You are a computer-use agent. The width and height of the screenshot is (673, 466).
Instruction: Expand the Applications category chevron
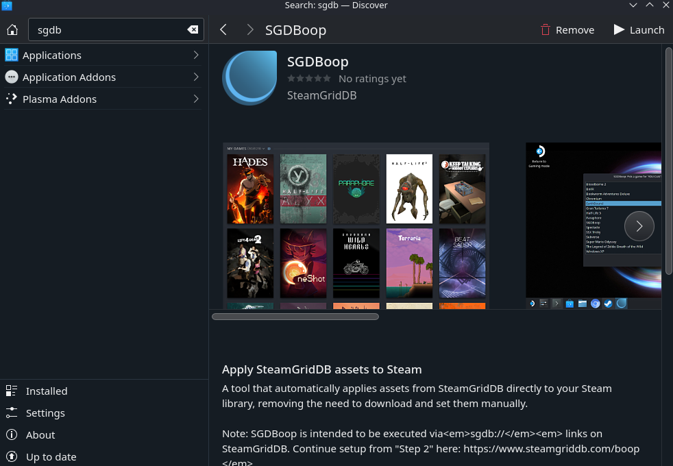pyautogui.click(x=196, y=55)
